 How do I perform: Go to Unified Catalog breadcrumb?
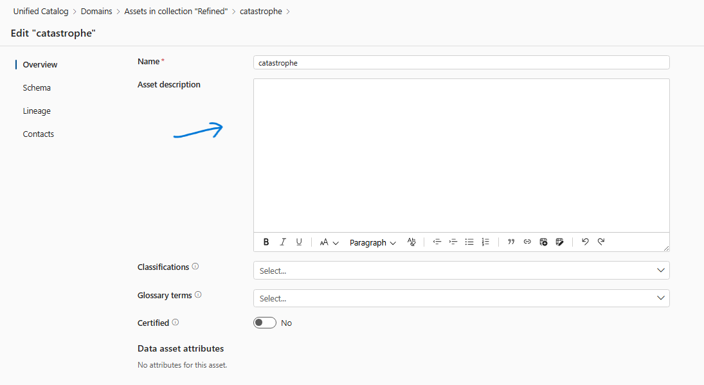[x=41, y=11]
